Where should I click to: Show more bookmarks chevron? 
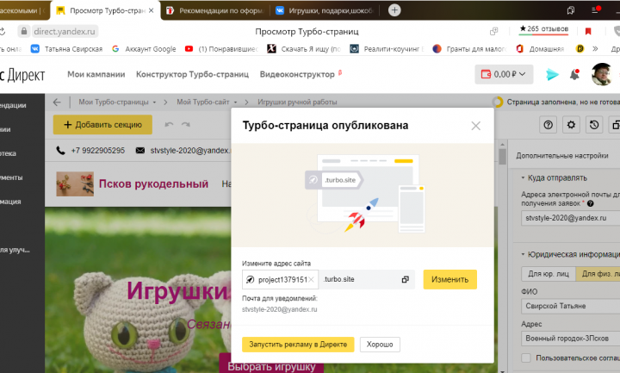595,48
